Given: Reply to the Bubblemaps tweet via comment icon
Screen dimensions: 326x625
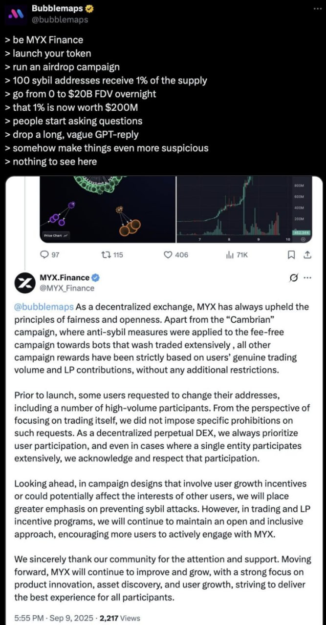Looking at the screenshot, I should [x=44, y=254].
